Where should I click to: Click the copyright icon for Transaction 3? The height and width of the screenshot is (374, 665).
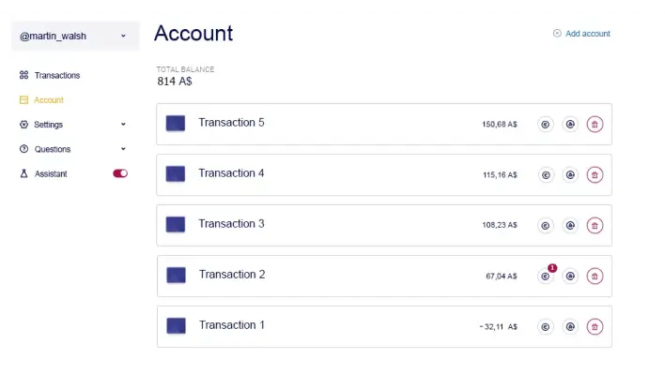pos(546,226)
